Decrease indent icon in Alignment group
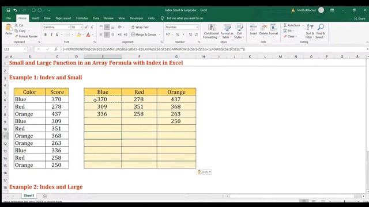The width and height of the screenshot is (369, 207). click(x=119, y=34)
